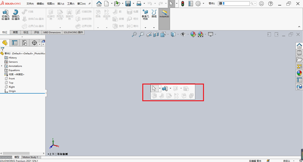Open the Motion Study 1 bottom tab
This screenshot has height=162, width=303.
pos(30,157)
